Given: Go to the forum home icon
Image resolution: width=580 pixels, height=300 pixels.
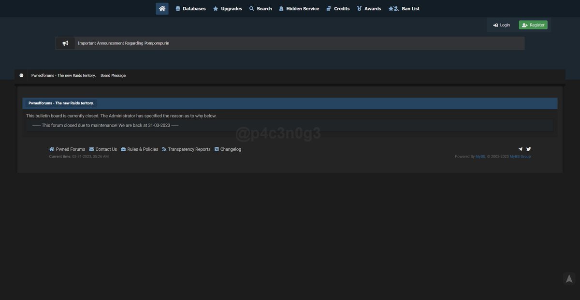Looking at the screenshot, I should (x=162, y=9).
